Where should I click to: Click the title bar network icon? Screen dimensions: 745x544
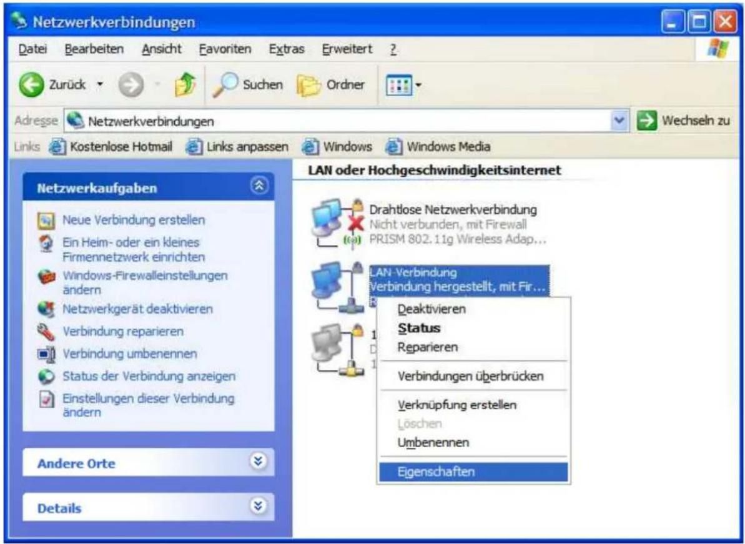(19, 22)
